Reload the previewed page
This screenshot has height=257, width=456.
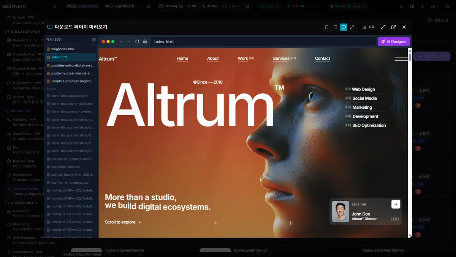[x=137, y=41]
